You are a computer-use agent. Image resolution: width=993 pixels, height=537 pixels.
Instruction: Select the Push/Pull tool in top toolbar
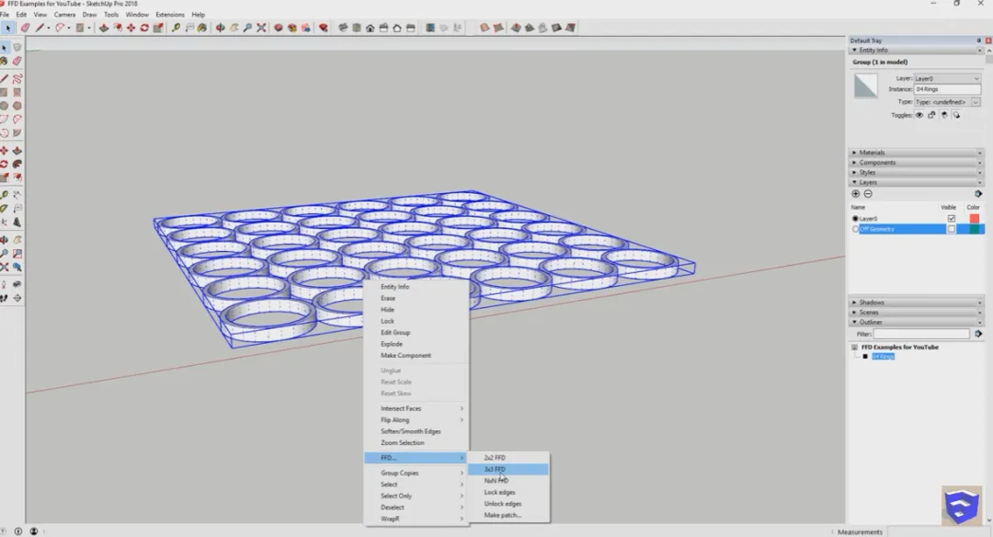(103, 28)
